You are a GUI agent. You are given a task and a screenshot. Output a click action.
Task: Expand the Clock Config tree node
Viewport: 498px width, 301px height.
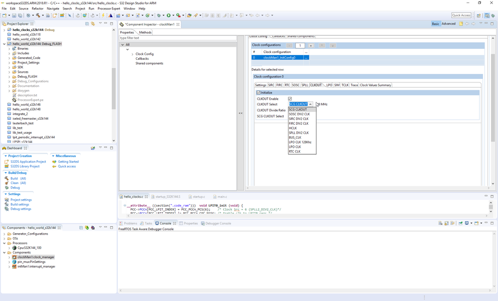pos(132,54)
